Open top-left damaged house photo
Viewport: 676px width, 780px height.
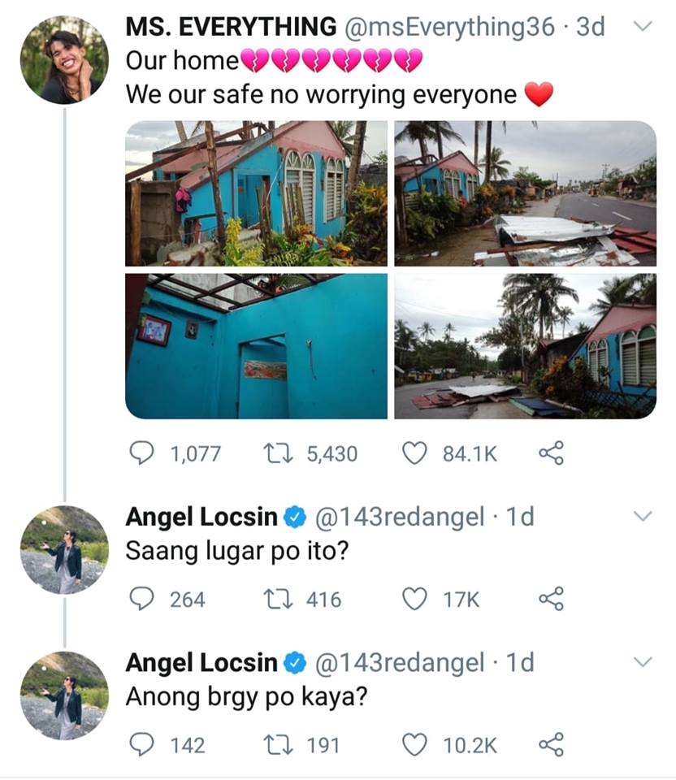(256, 193)
